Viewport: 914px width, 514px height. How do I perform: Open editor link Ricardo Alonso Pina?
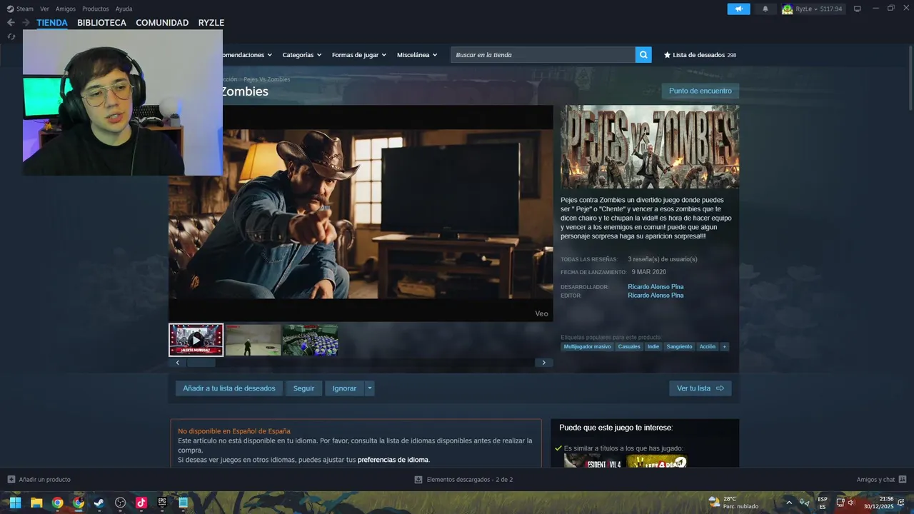click(x=656, y=296)
